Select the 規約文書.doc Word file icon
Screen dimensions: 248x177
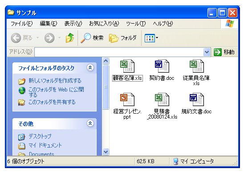point(197,99)
